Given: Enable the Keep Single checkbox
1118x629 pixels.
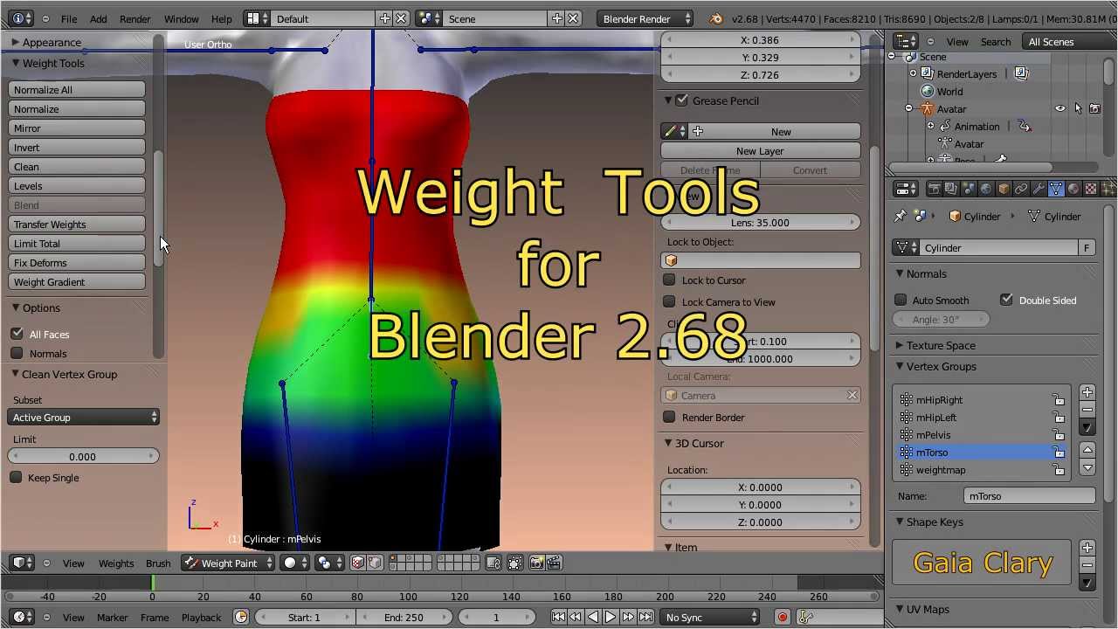Looking at the screenshot, I should click(x=16, y=477).
